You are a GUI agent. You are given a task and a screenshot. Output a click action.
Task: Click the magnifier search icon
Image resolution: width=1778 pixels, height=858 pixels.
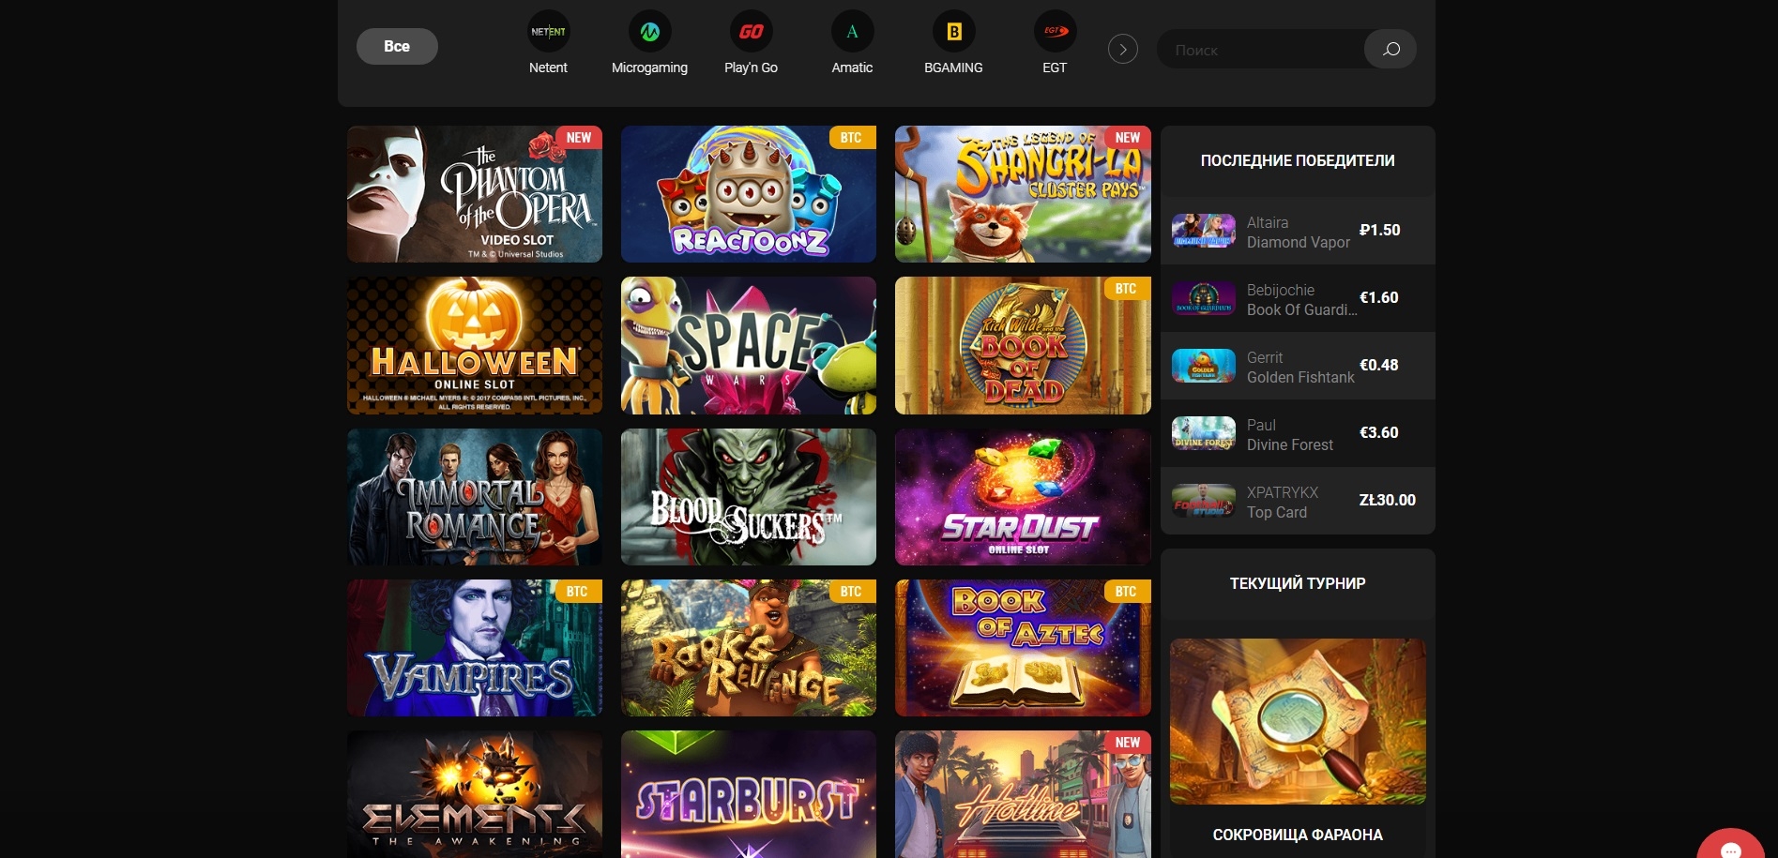pyautogui.click(x=1390, y=49)
